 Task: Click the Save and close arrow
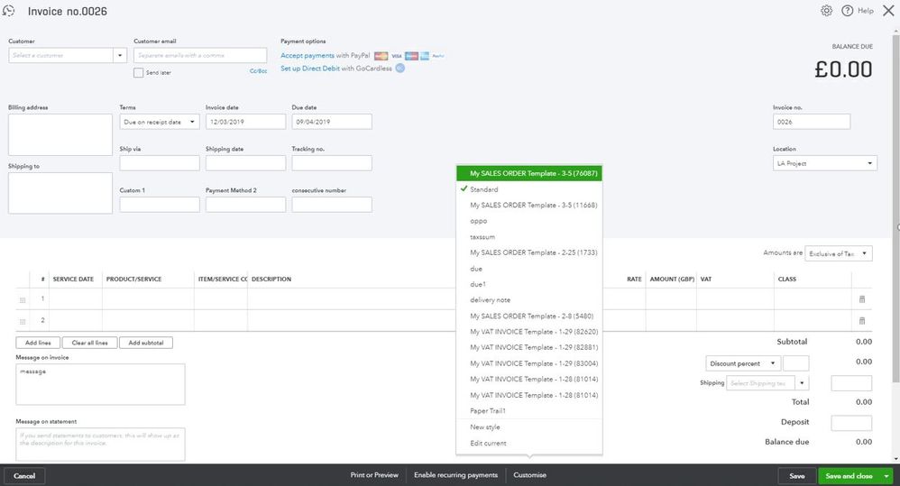pos(886,476)
